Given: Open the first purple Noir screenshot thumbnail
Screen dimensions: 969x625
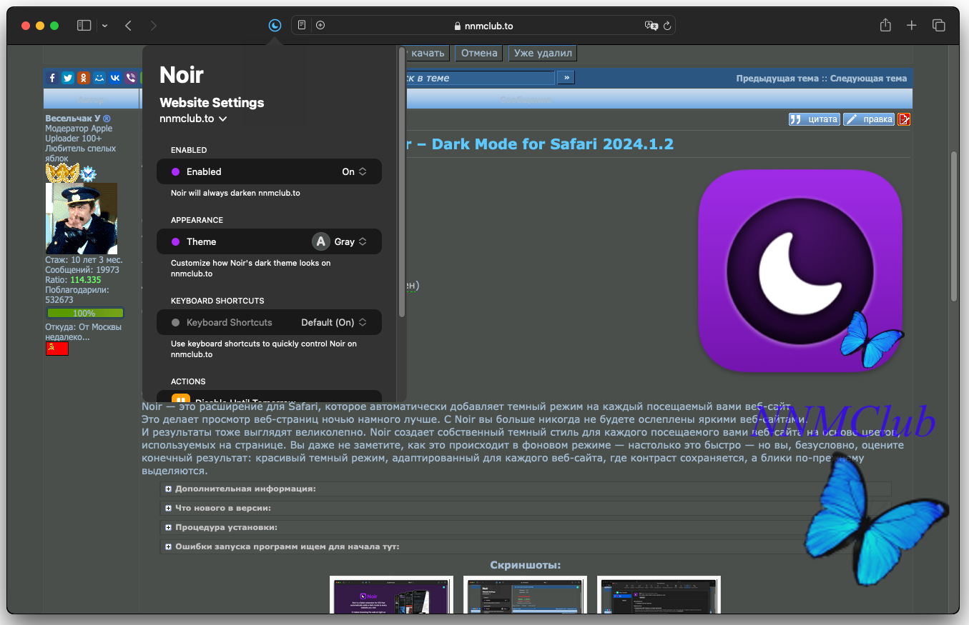Looking at the screenshot, I should pyautogui.click(x=391, y=595).
